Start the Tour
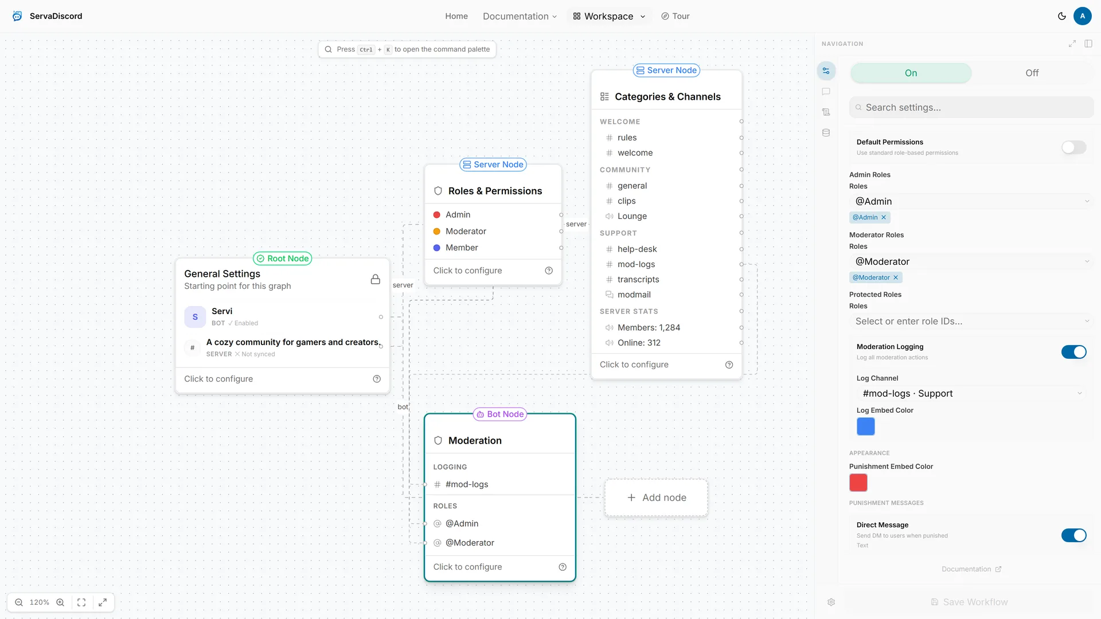Screen dimensions: 1101x619 (676, 16)
